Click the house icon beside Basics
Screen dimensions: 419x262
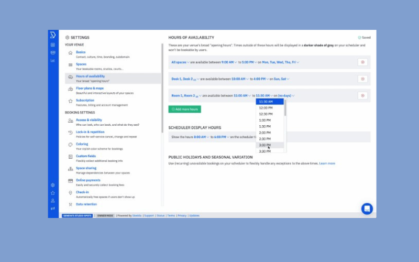click(70, 53)
